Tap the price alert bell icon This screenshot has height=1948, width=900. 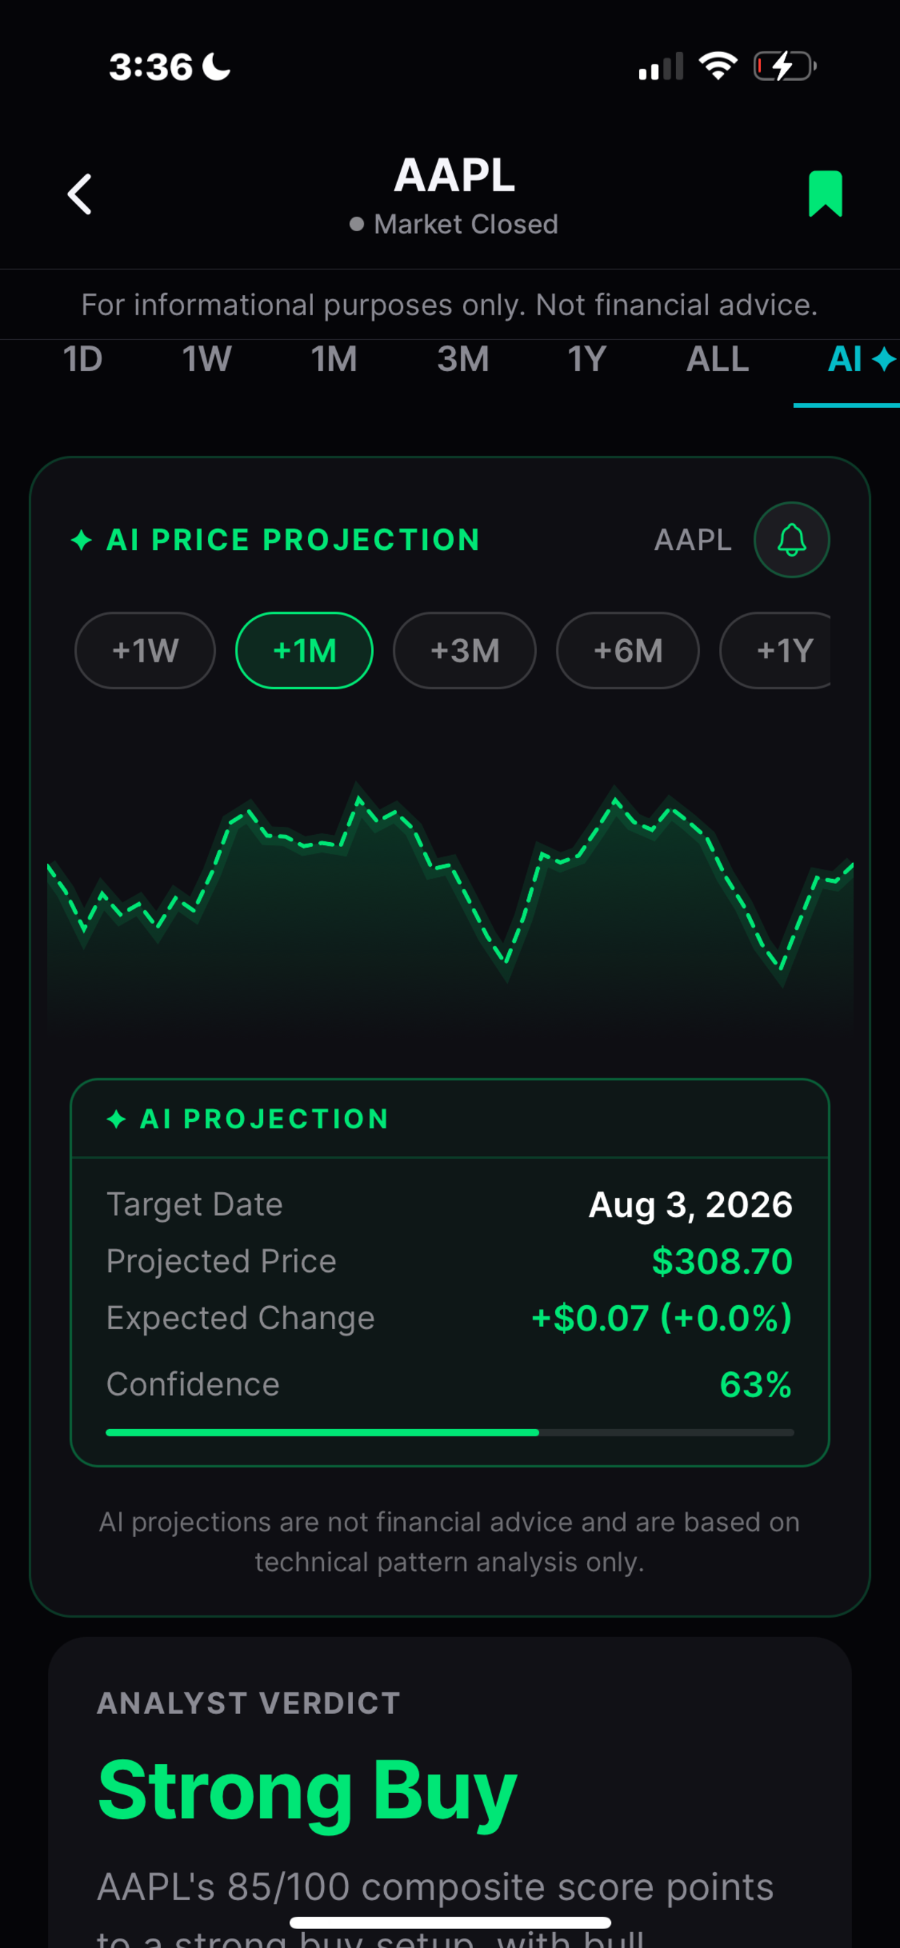tap(791, 540)
